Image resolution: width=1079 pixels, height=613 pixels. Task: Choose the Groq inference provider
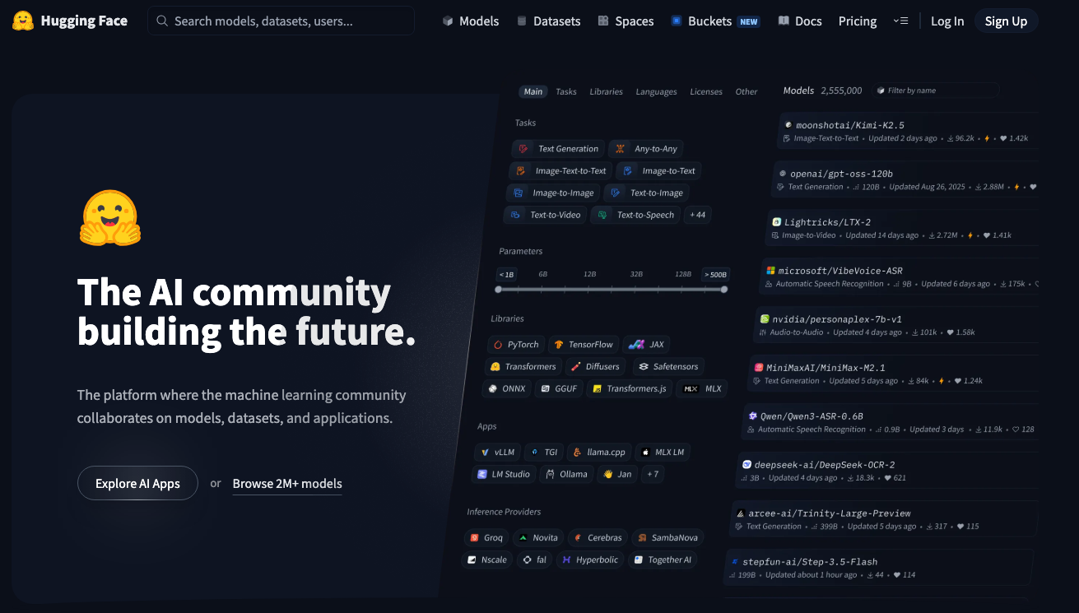(x=486, y=538)
